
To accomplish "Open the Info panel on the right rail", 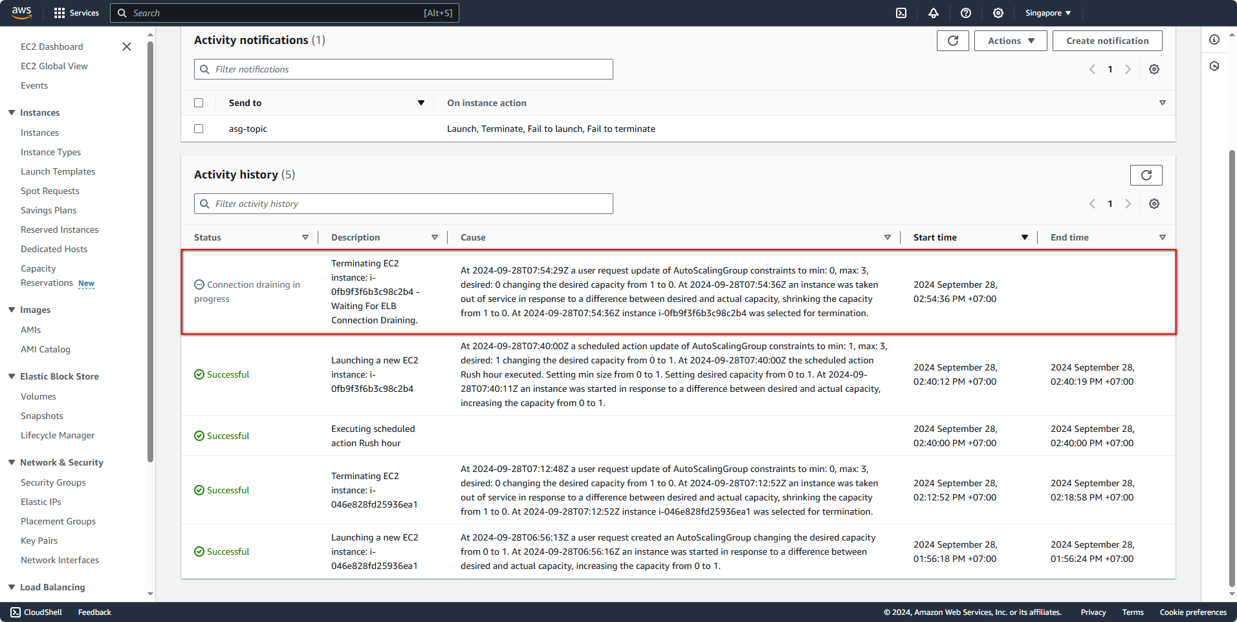I will pos(1214,39).
